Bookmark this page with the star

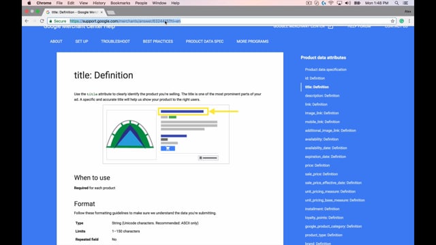click(392, 21)
